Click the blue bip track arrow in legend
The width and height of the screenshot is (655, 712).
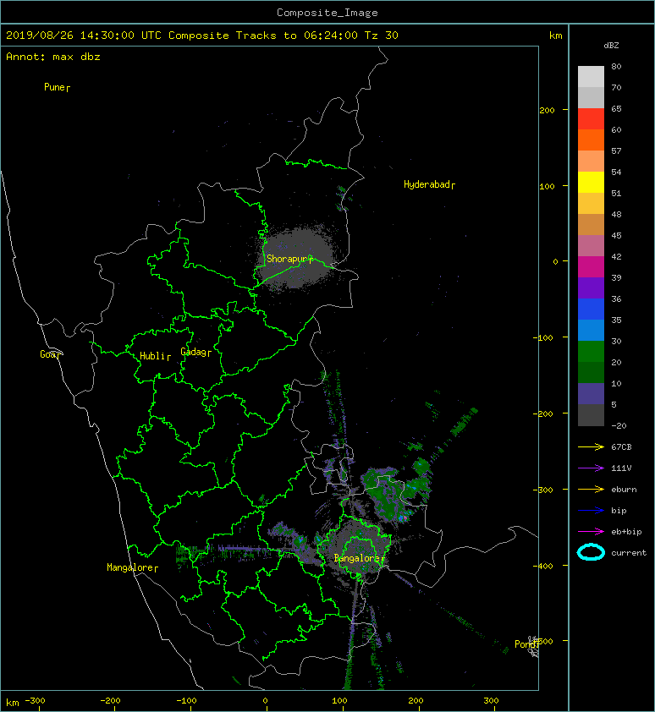point(591,511)
